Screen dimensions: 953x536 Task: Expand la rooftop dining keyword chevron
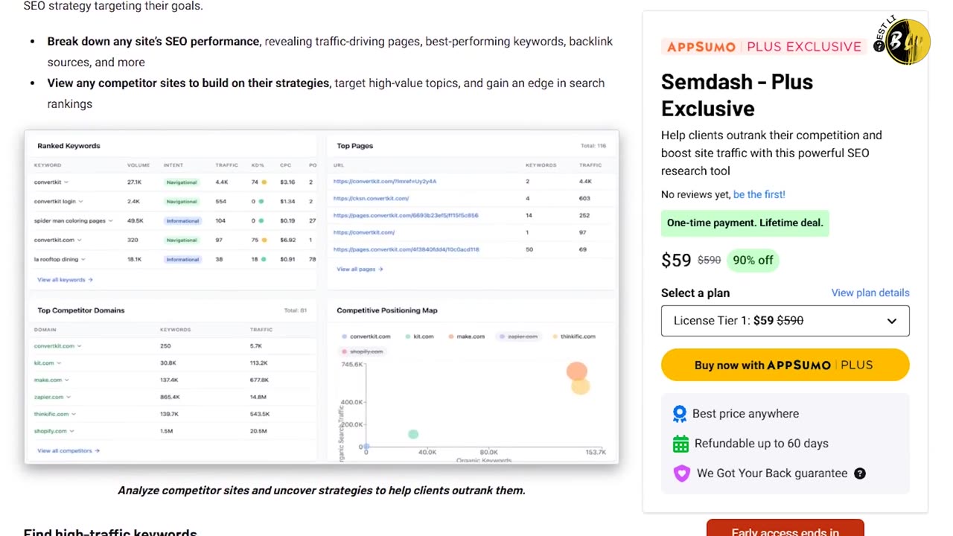point(83,260)
